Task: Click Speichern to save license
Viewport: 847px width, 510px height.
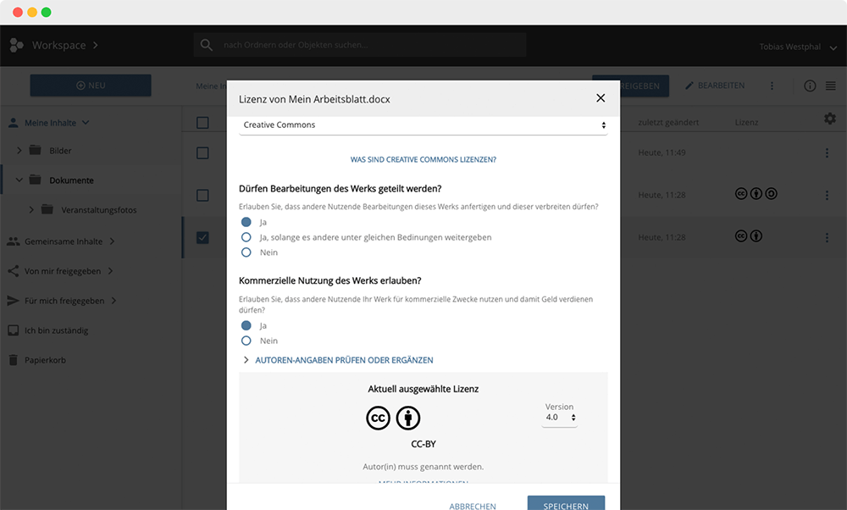Action: click(566, 505)
